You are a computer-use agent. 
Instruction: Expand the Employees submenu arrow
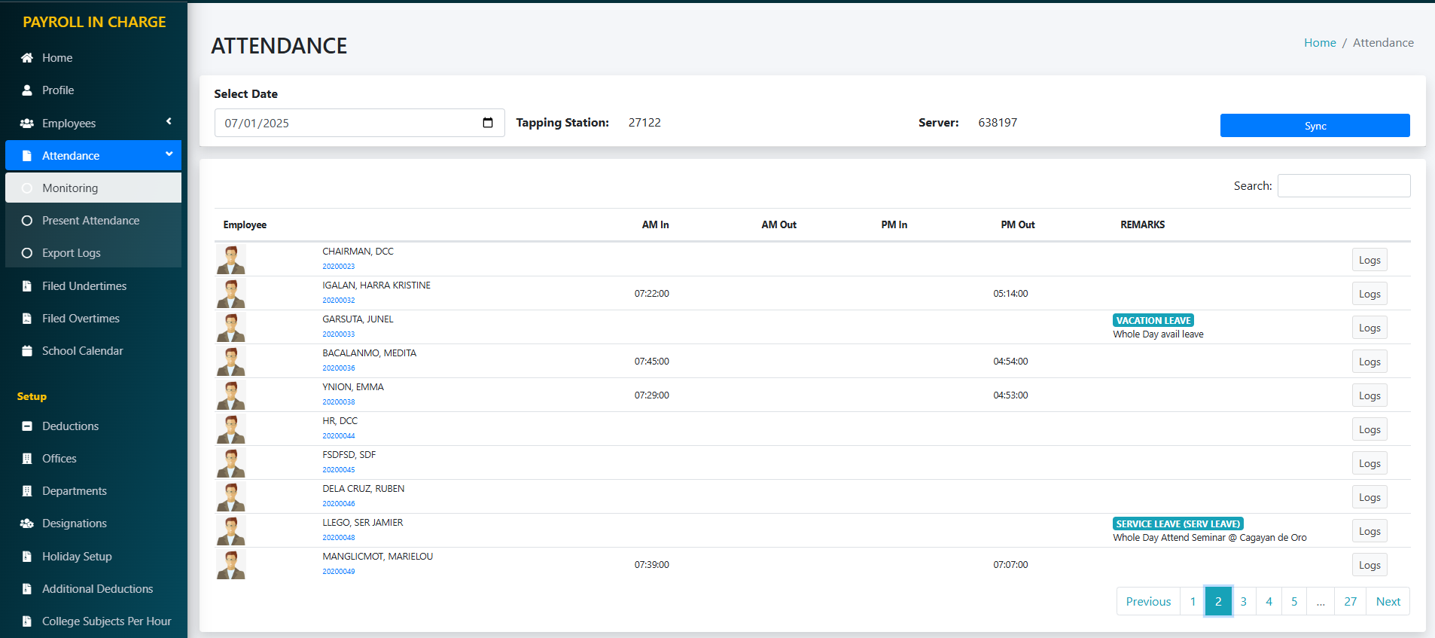point(169,121)
